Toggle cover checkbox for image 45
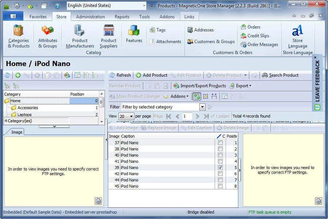Image resolution: width=328 pixels, height=219 pixels. point(220,186)
